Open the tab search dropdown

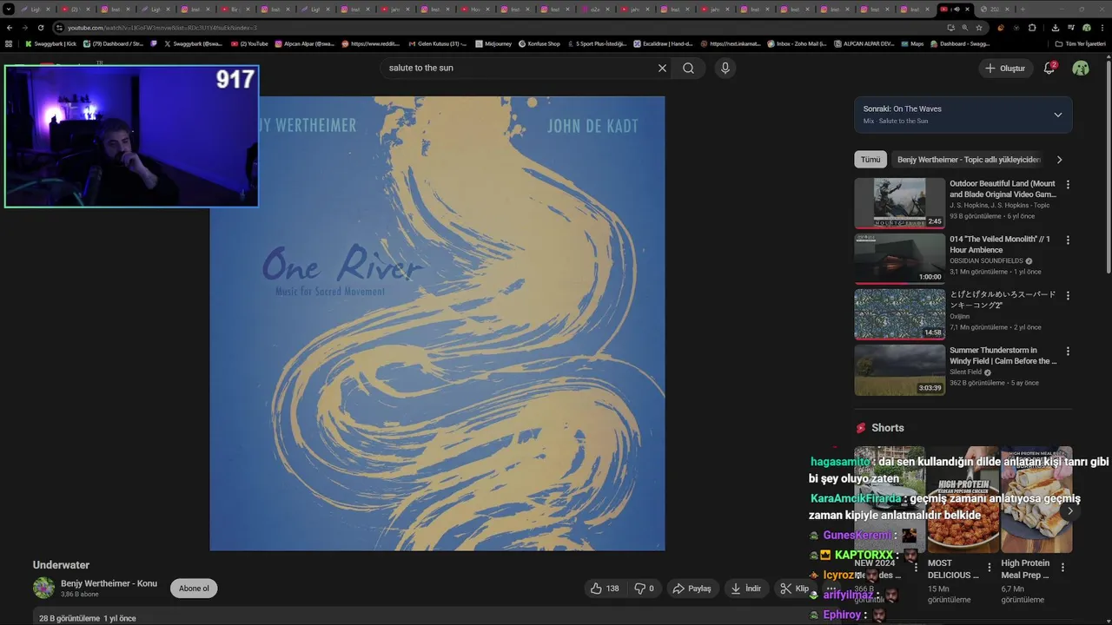tap(9, 9)
